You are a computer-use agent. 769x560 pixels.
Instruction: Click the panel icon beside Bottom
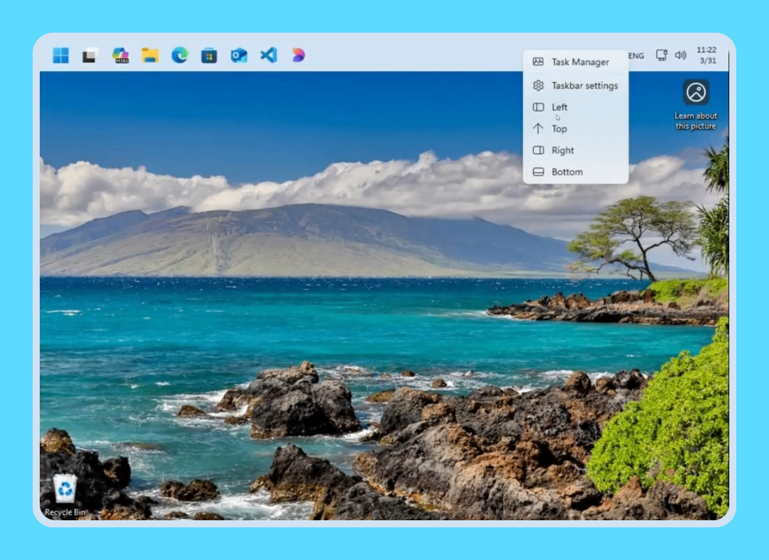[x=538, y=172]
